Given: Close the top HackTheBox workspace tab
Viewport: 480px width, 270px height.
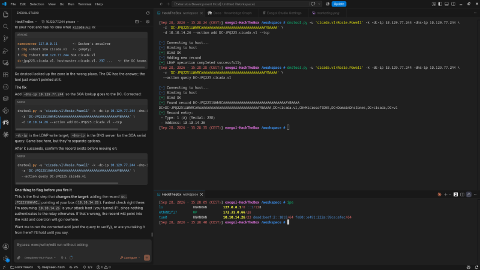Looking at the screenshot, I should 202,13.
